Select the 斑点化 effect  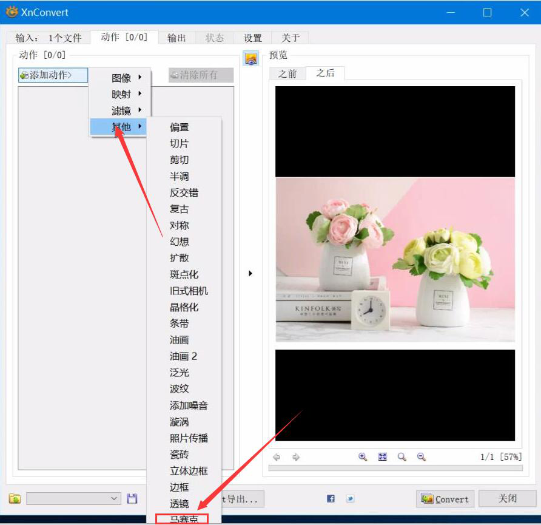(x=184, y=274)
